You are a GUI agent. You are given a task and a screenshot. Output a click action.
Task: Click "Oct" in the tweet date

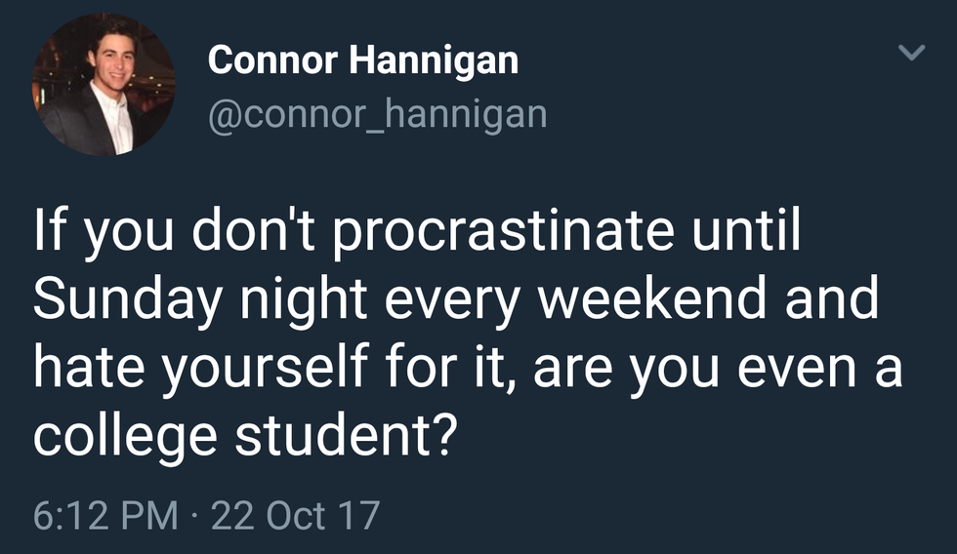295,514
